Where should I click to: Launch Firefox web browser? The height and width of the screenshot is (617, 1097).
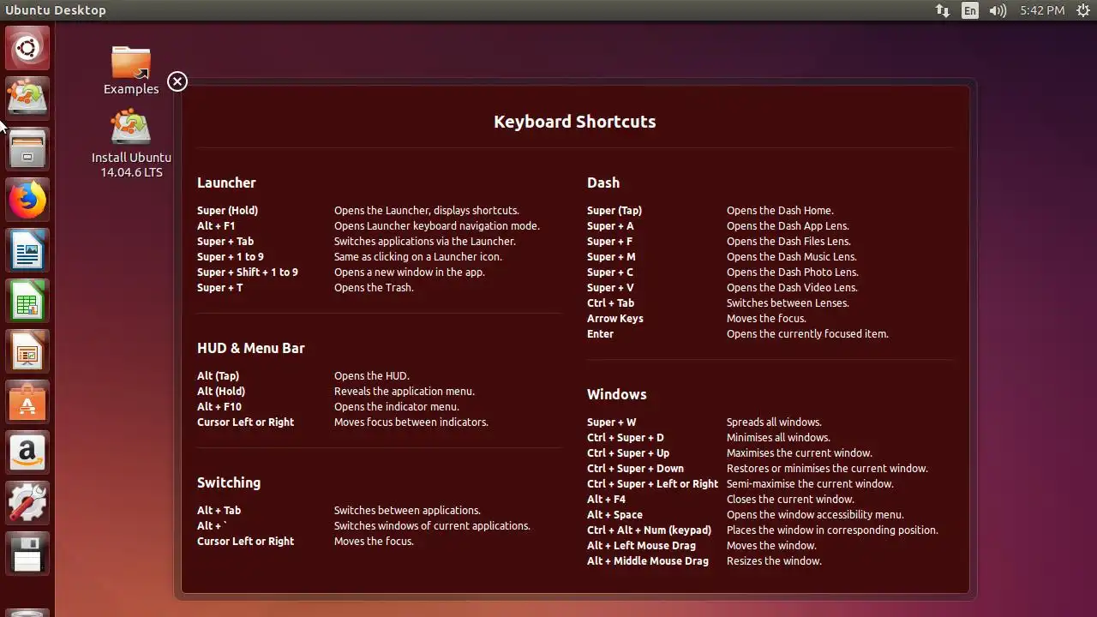[x=27, y=200]
